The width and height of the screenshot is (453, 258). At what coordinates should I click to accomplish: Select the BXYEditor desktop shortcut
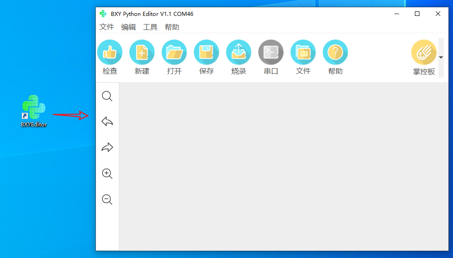click(34, 111)
